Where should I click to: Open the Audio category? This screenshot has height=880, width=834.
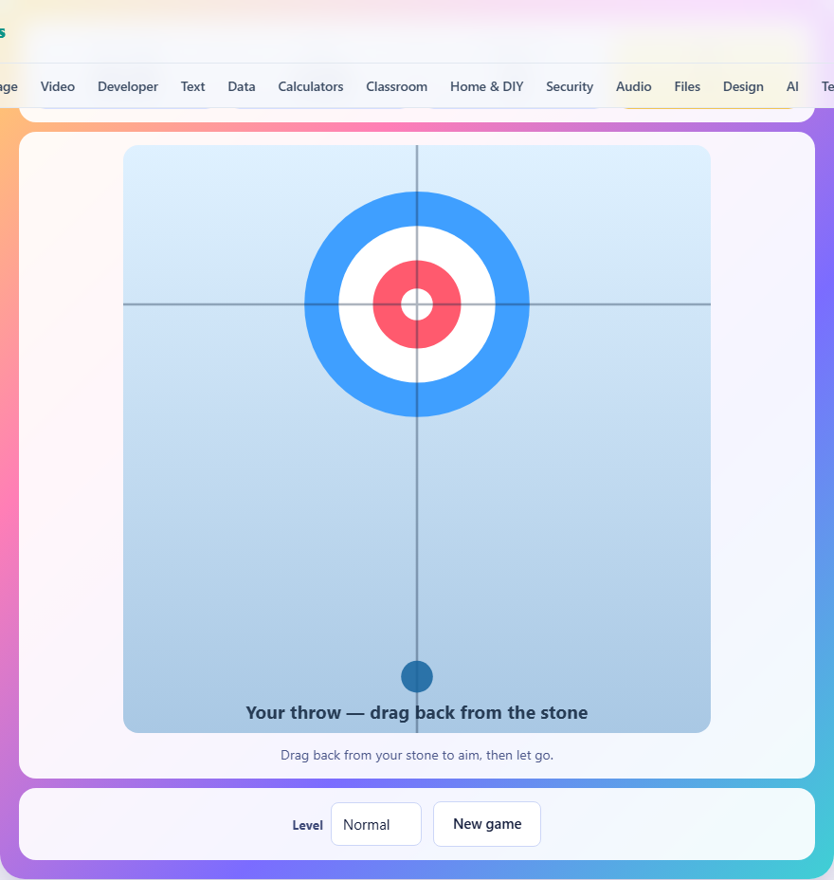point(633,86)
